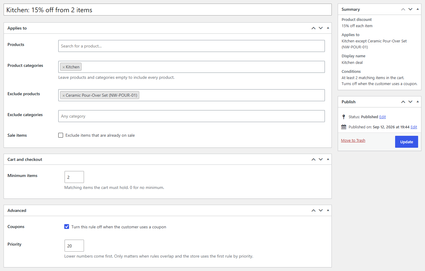Click the Cart and checkout heading
The image size is (425, 271).
point(25,159)
